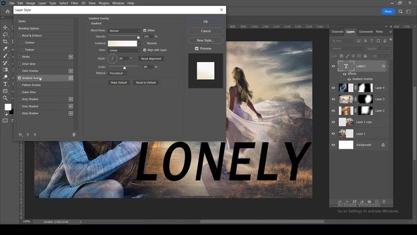Open the Layers panel options menu

point(390,32)
